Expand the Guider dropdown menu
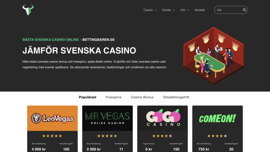The width and height of the screenshot is (270, 152). (x=168, y=10)
